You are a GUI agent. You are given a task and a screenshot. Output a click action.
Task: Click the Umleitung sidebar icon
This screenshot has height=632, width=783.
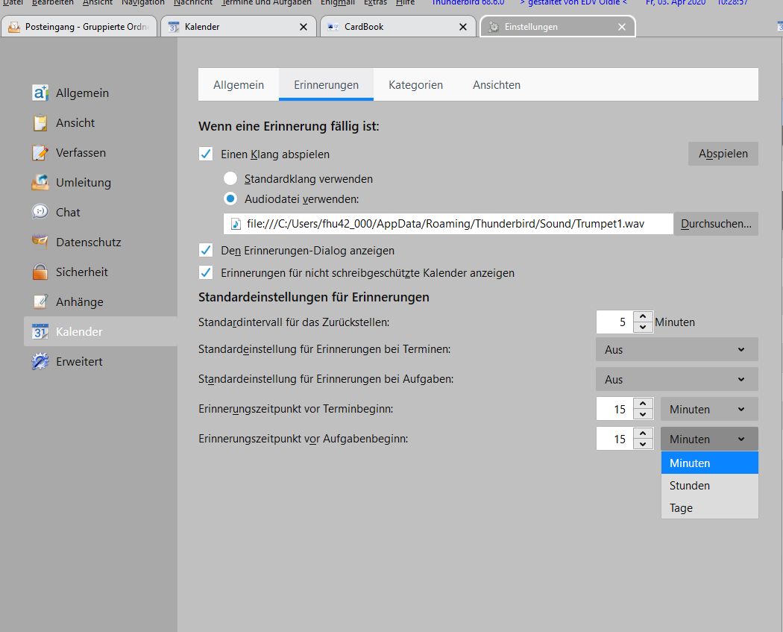click(x=40, y=183)
